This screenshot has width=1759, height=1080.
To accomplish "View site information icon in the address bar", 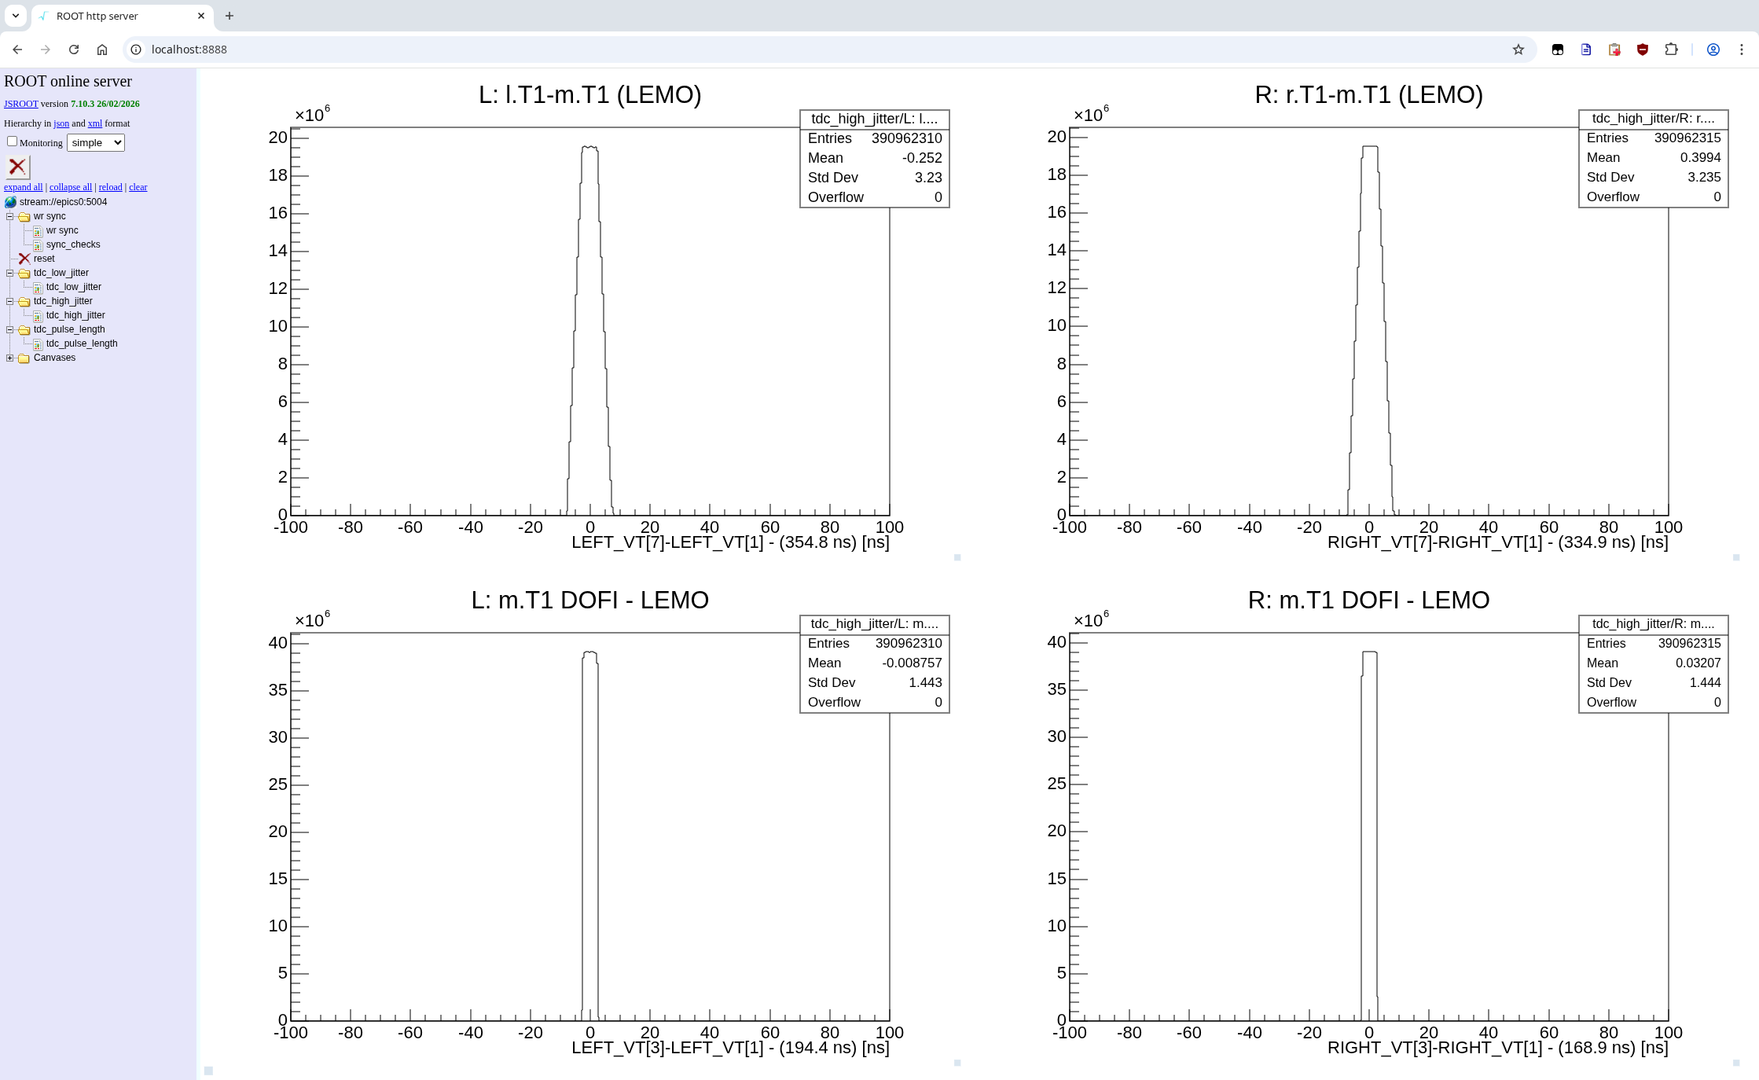I will (x=136, y=50).
